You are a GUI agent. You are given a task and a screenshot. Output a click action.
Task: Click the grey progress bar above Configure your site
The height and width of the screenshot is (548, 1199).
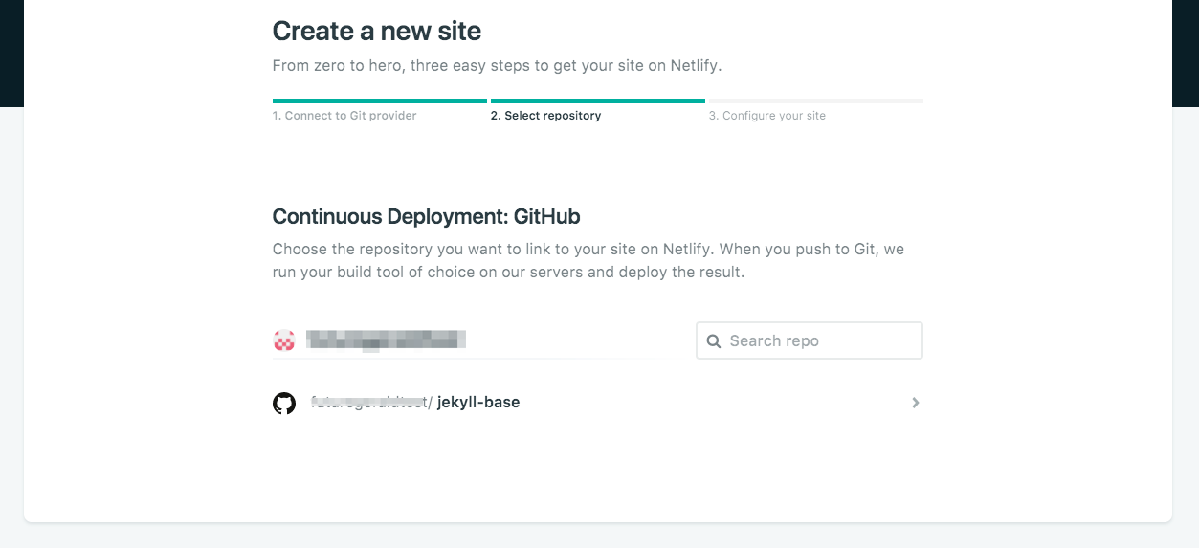(815, 100)
